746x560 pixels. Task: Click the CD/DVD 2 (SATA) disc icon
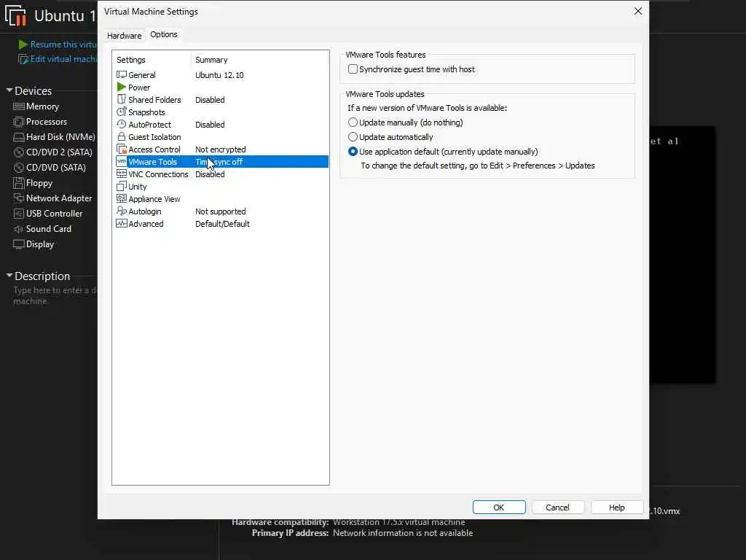click(18, 152)
